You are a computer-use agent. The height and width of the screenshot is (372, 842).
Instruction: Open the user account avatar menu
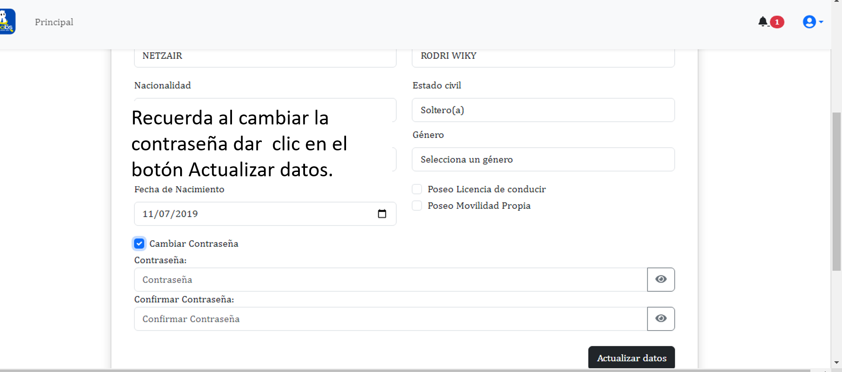pyautogui.click(x=813, y=22)
